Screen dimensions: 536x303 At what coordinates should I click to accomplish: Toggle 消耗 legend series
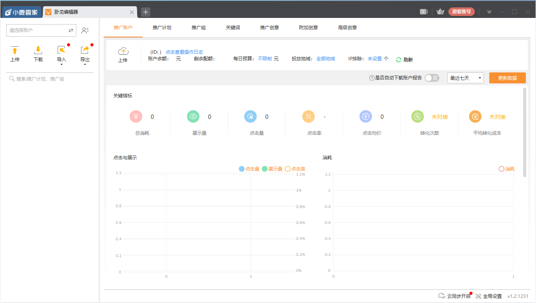pyautogui.click(x=507, y=169)
